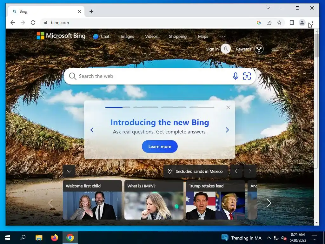Screen dimensions: 325x244
Task: Close the new Bing promo card
Action: (x=228, y=107)
